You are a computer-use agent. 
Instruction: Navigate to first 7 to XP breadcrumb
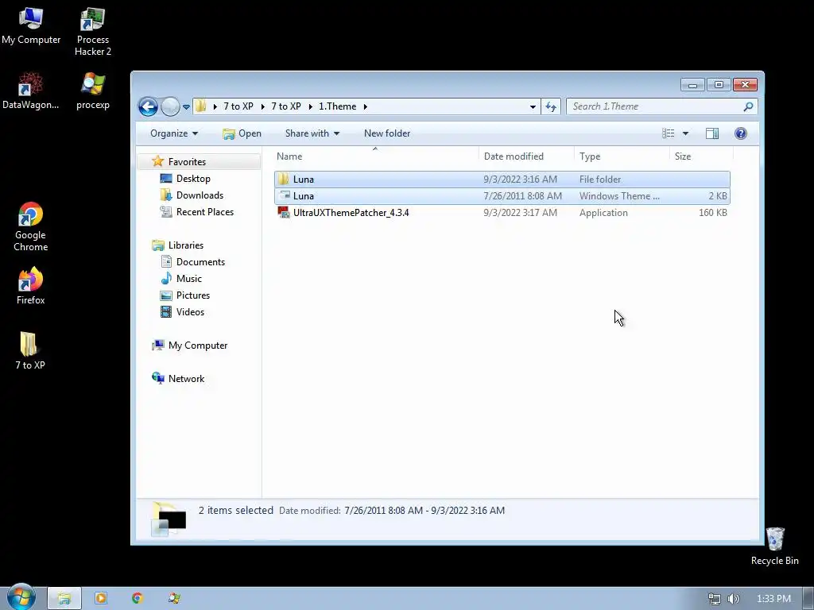(x=238, y=106)
